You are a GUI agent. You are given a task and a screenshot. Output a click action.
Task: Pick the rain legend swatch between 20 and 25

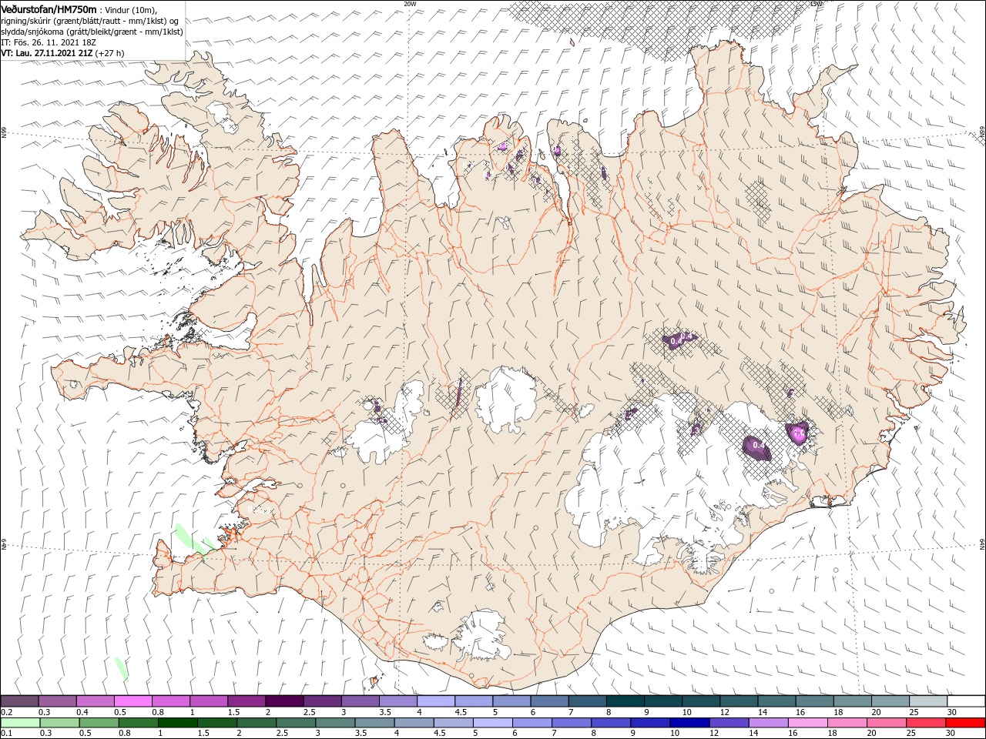pyautogui.click(x=887, y=723)
